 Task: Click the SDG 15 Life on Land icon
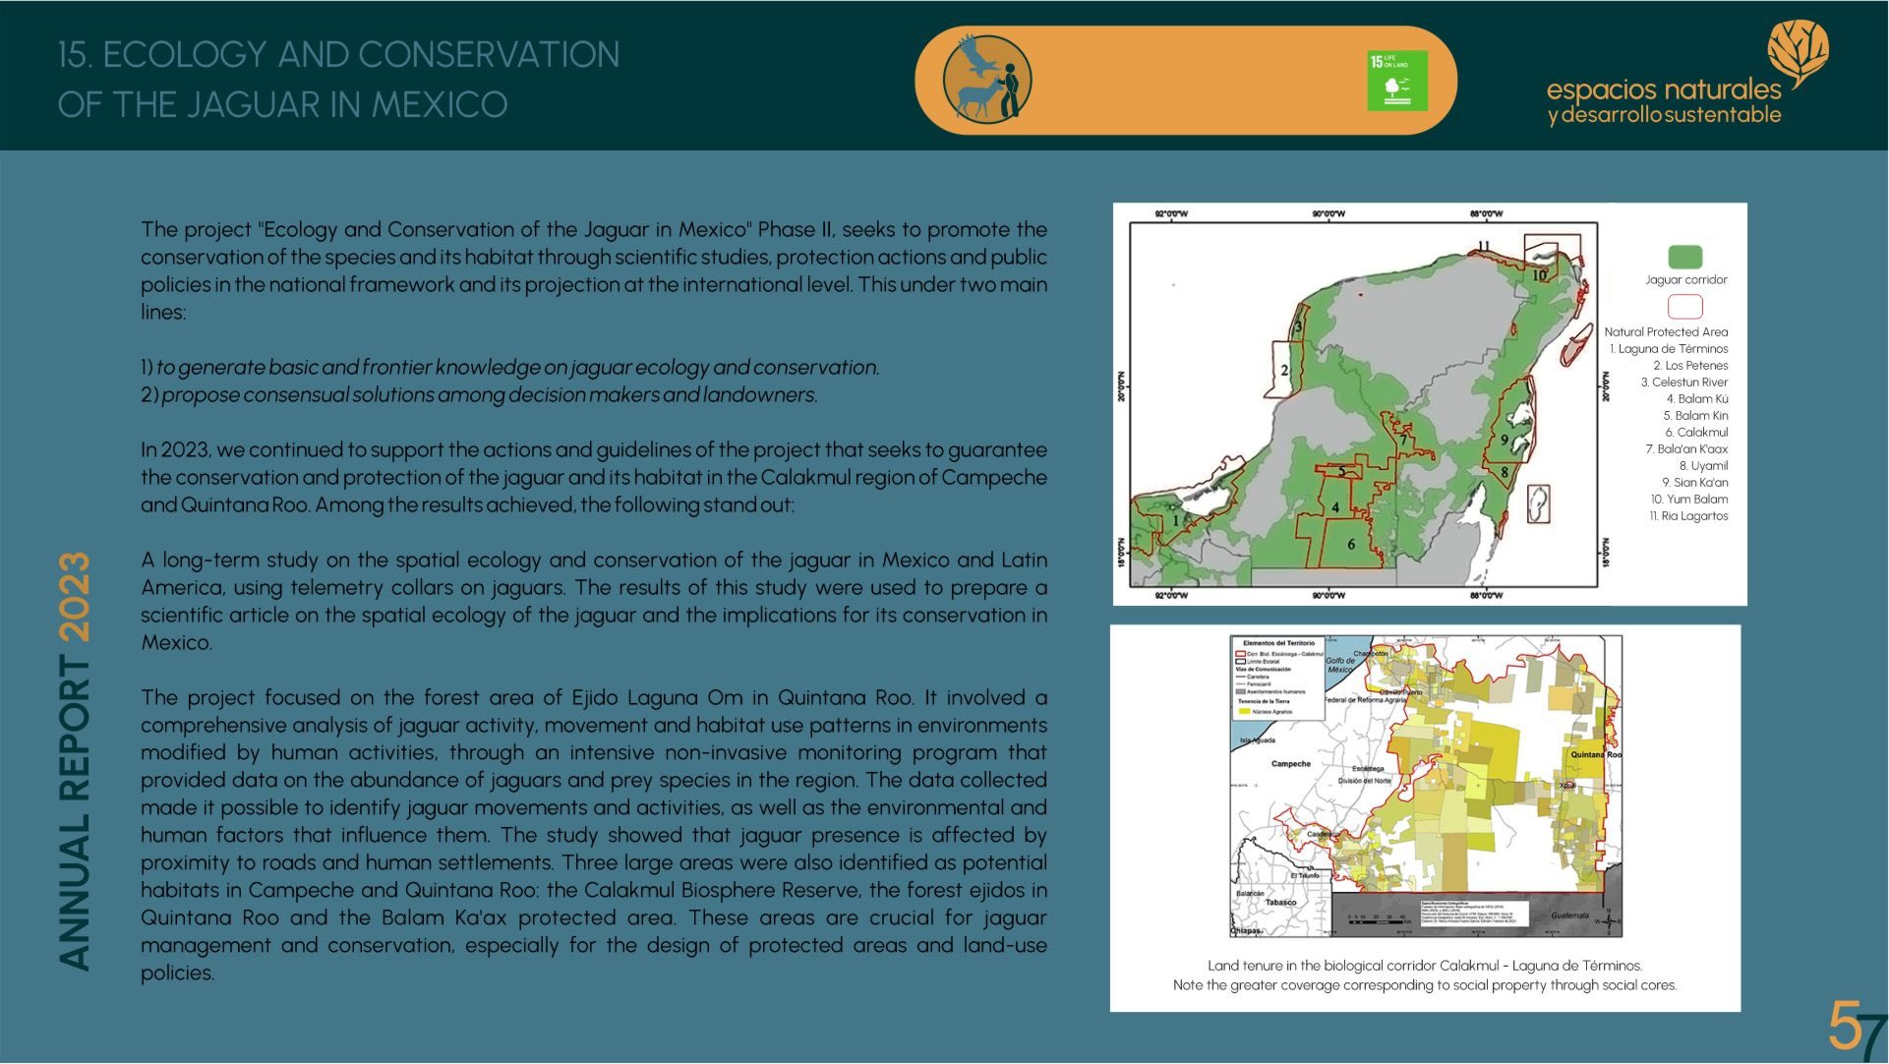(x=1397, y=81)
